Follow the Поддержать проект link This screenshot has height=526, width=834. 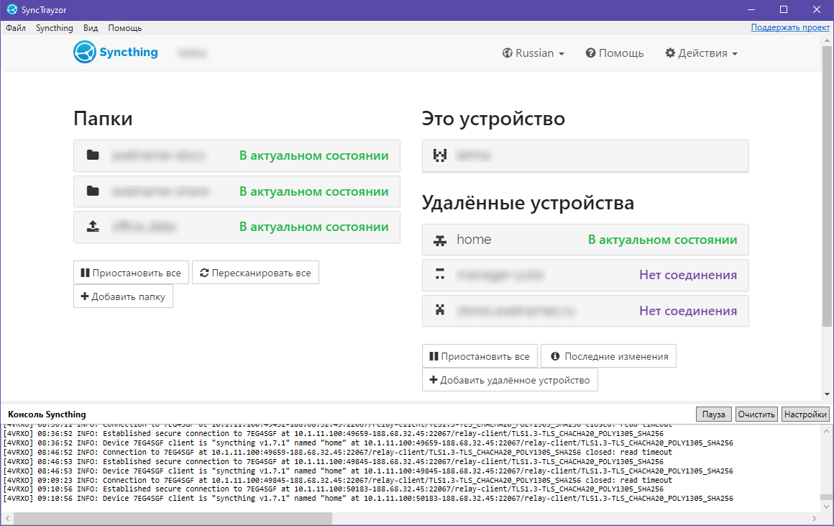(790, 27)
